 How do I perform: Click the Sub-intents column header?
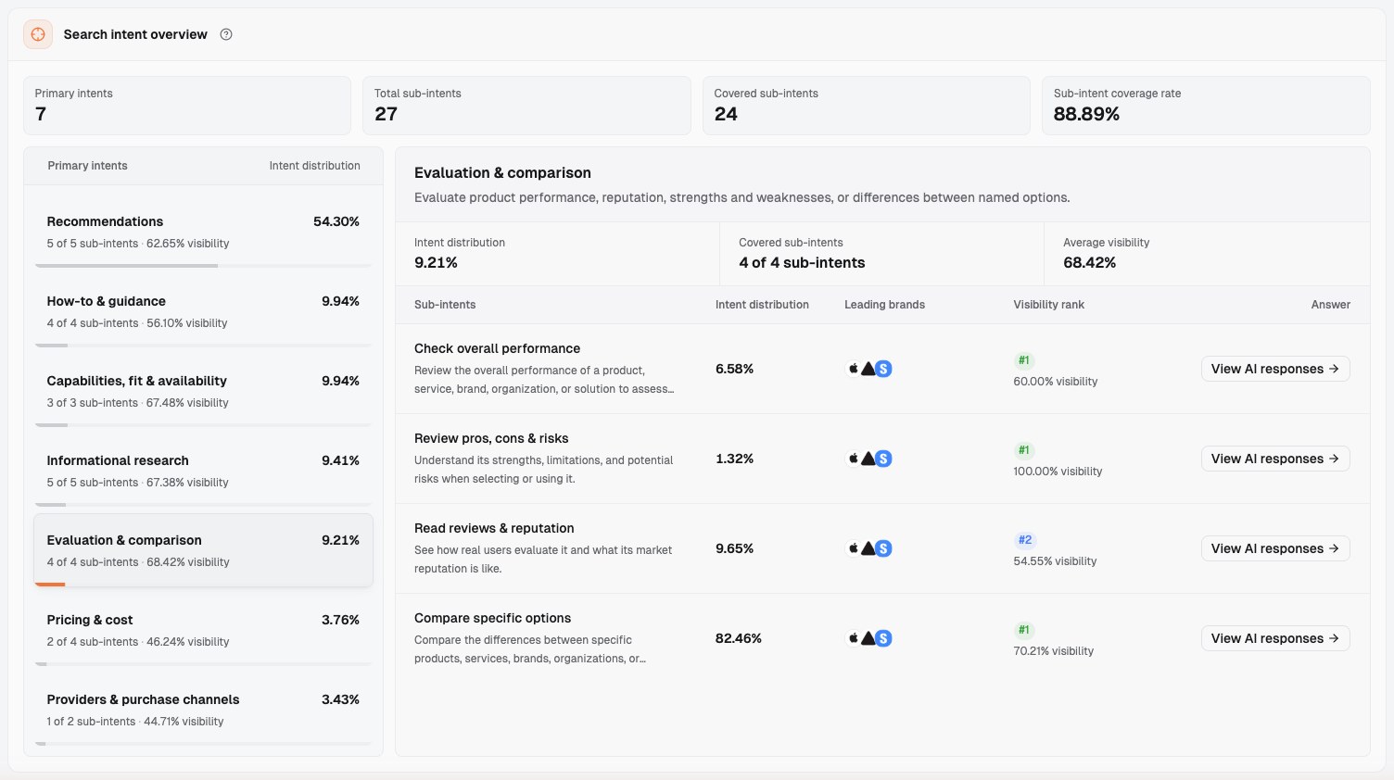click(x=445, y=305)
